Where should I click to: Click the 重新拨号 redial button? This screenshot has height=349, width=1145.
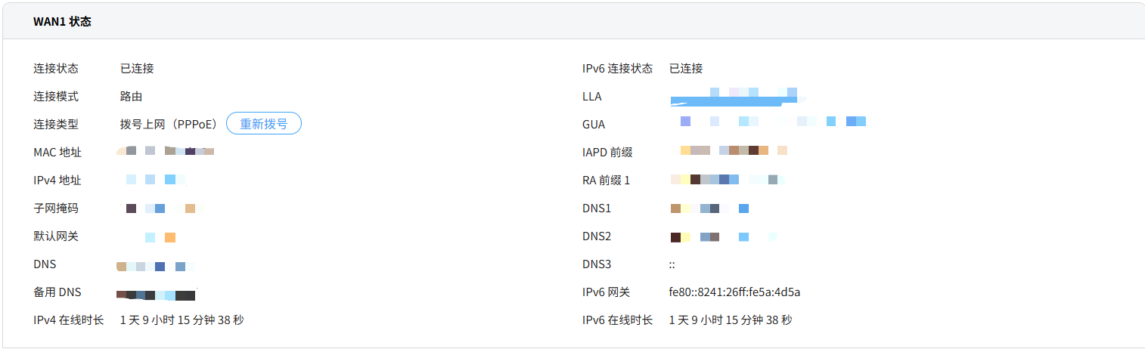pyautogui.click(x=264, y=124)
